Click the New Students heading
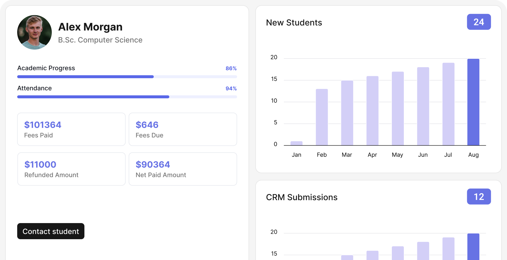This screenshot has height=260, width=507. point(294,23)
